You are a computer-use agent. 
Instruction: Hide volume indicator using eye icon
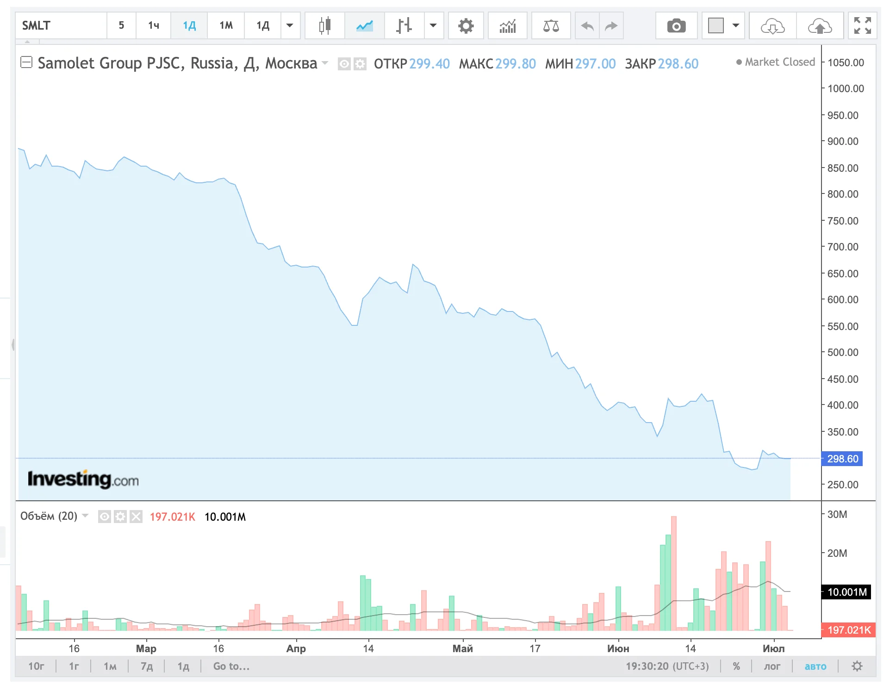tap(105, 517)
